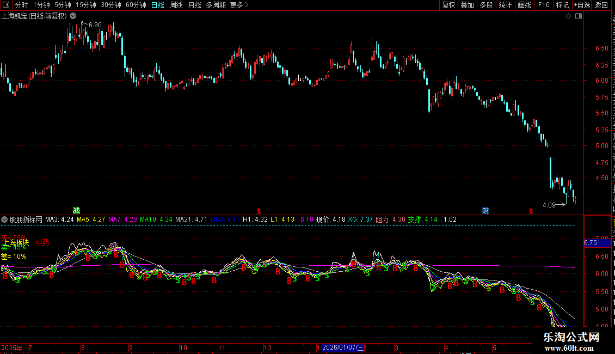
Task: Add stock to watchlist with +自选
Action: click(x=582, y=5)
